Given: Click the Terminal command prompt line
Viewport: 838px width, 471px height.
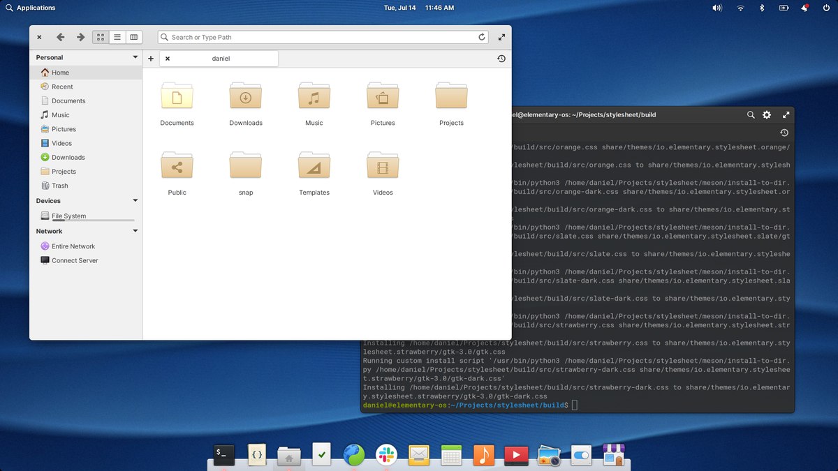Looking at the screenshot, I should click(470, 405).
